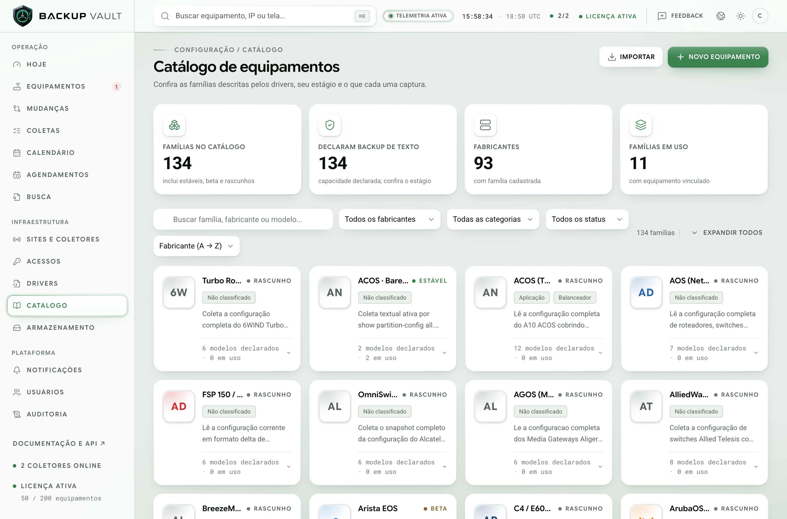787x519 pixels.
Task: Click the Telemetria Ativa status pill
Action: coord(418,16)
